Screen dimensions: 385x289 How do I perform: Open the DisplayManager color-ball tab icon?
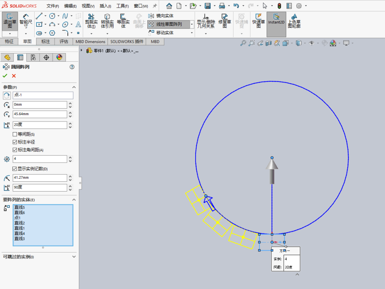click(59, 58)
